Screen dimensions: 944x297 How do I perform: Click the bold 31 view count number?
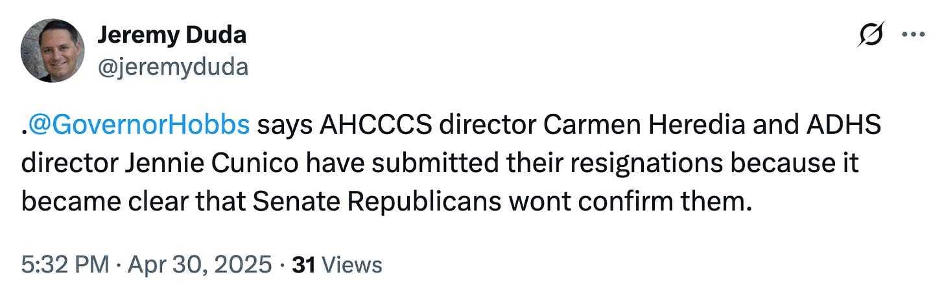coord(304,264)
